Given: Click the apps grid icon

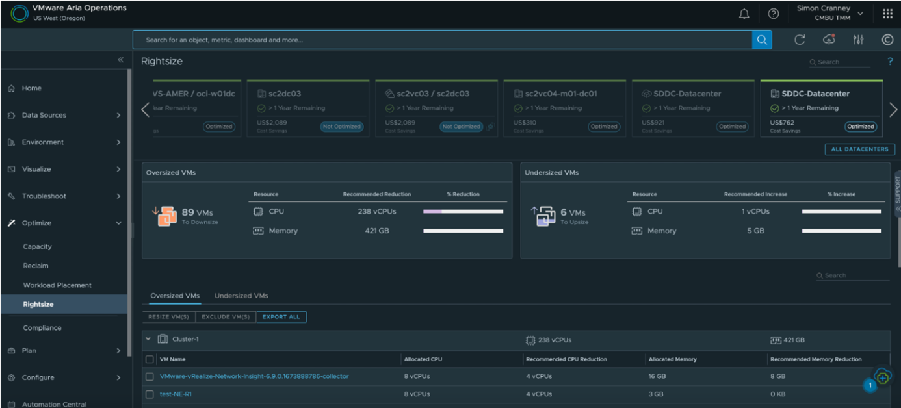Looking at the screenshot, I should pos(887,14).
